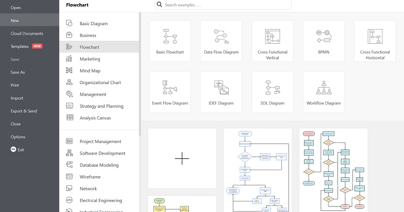Select the Software Development text label
404x212 pixels.
click(x=103, y=153)
